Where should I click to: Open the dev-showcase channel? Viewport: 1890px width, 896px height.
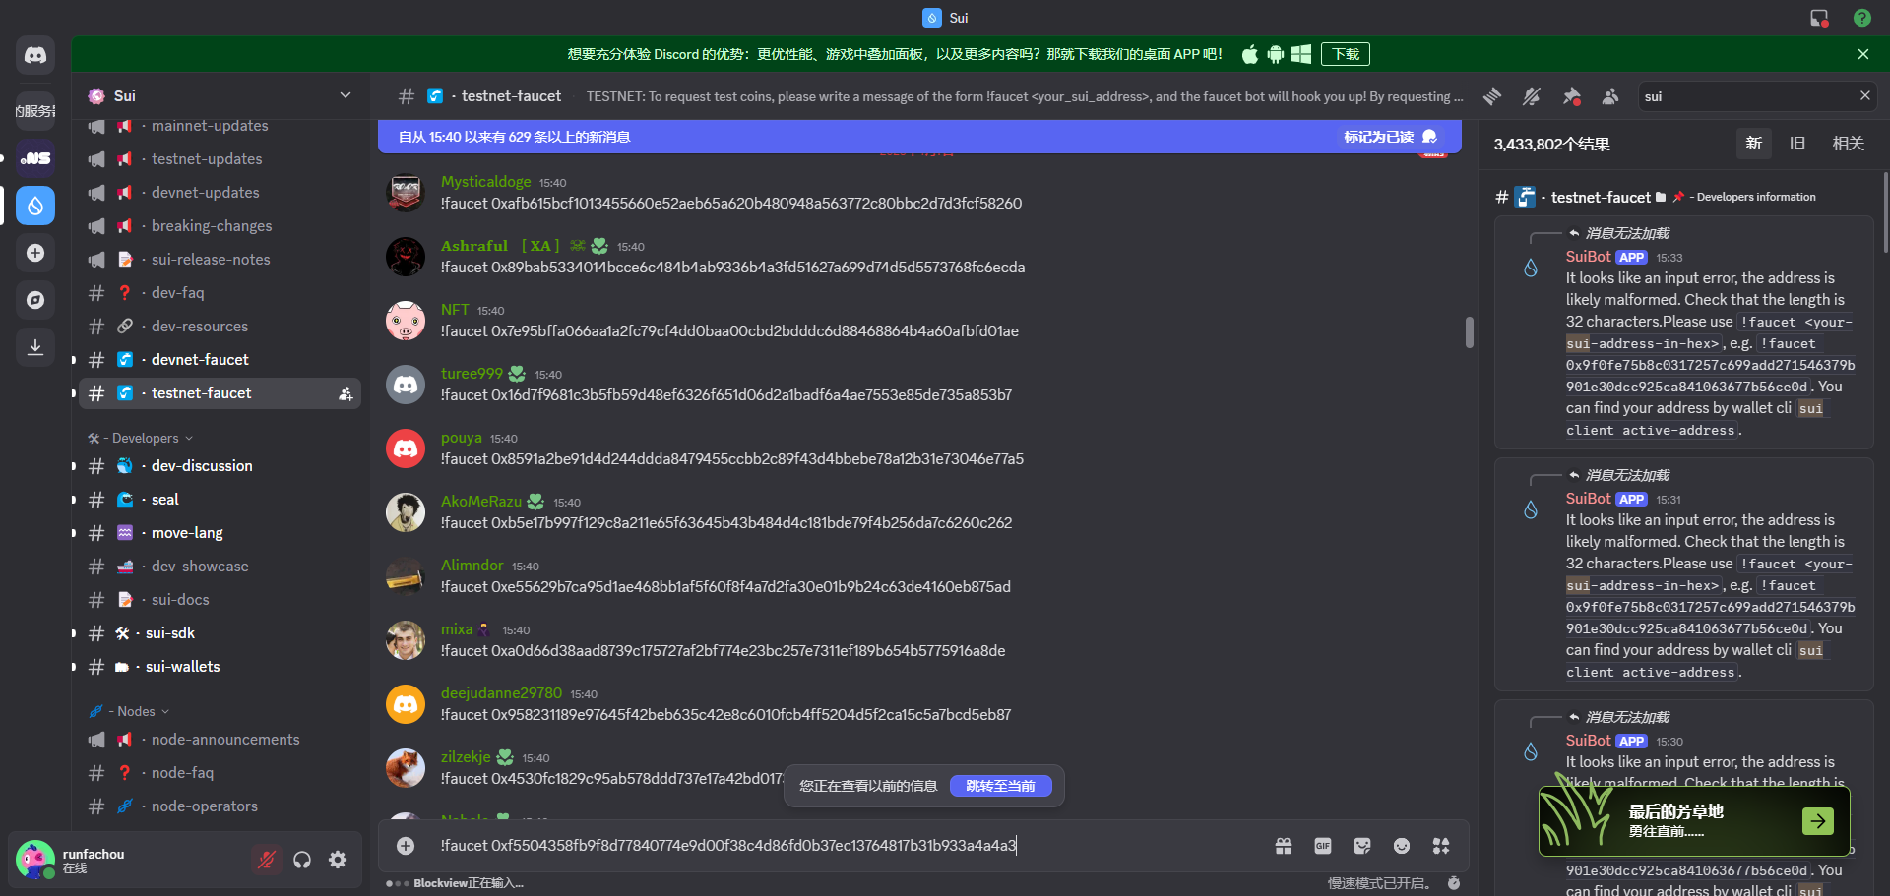pyautogui.click(x=220, y=567)
